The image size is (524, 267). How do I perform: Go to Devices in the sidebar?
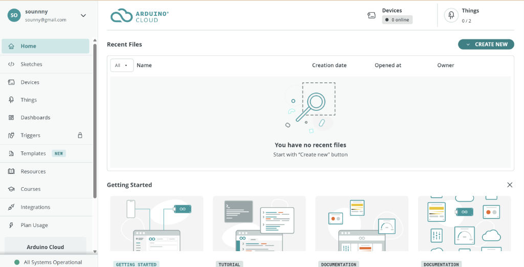tap(47, 82)
